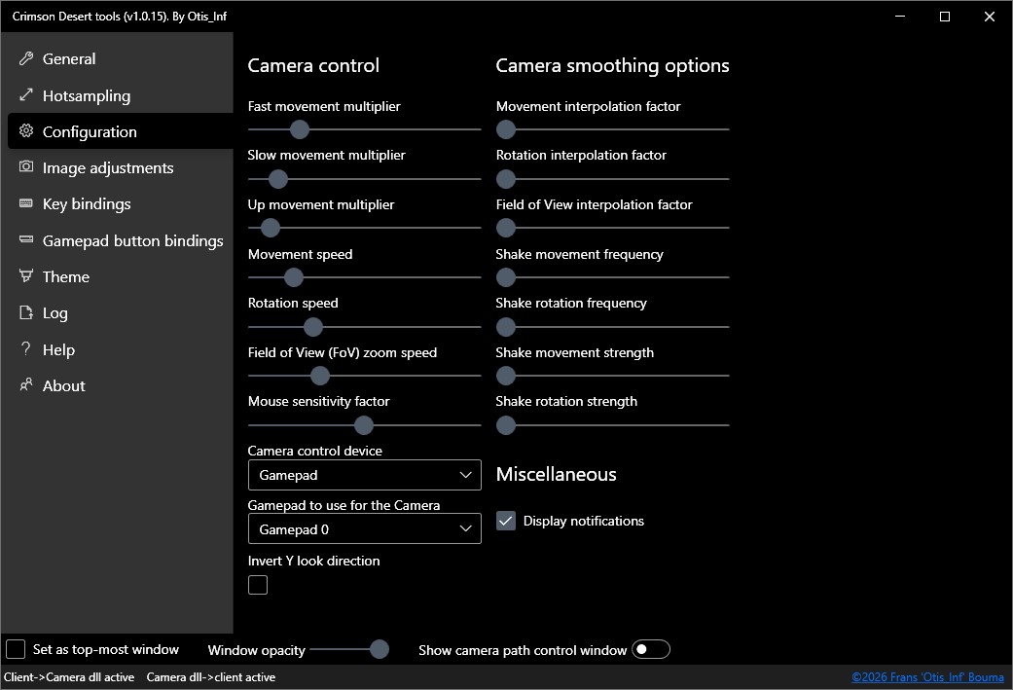Click the Rotation speed slider handle

click(312, 327)
